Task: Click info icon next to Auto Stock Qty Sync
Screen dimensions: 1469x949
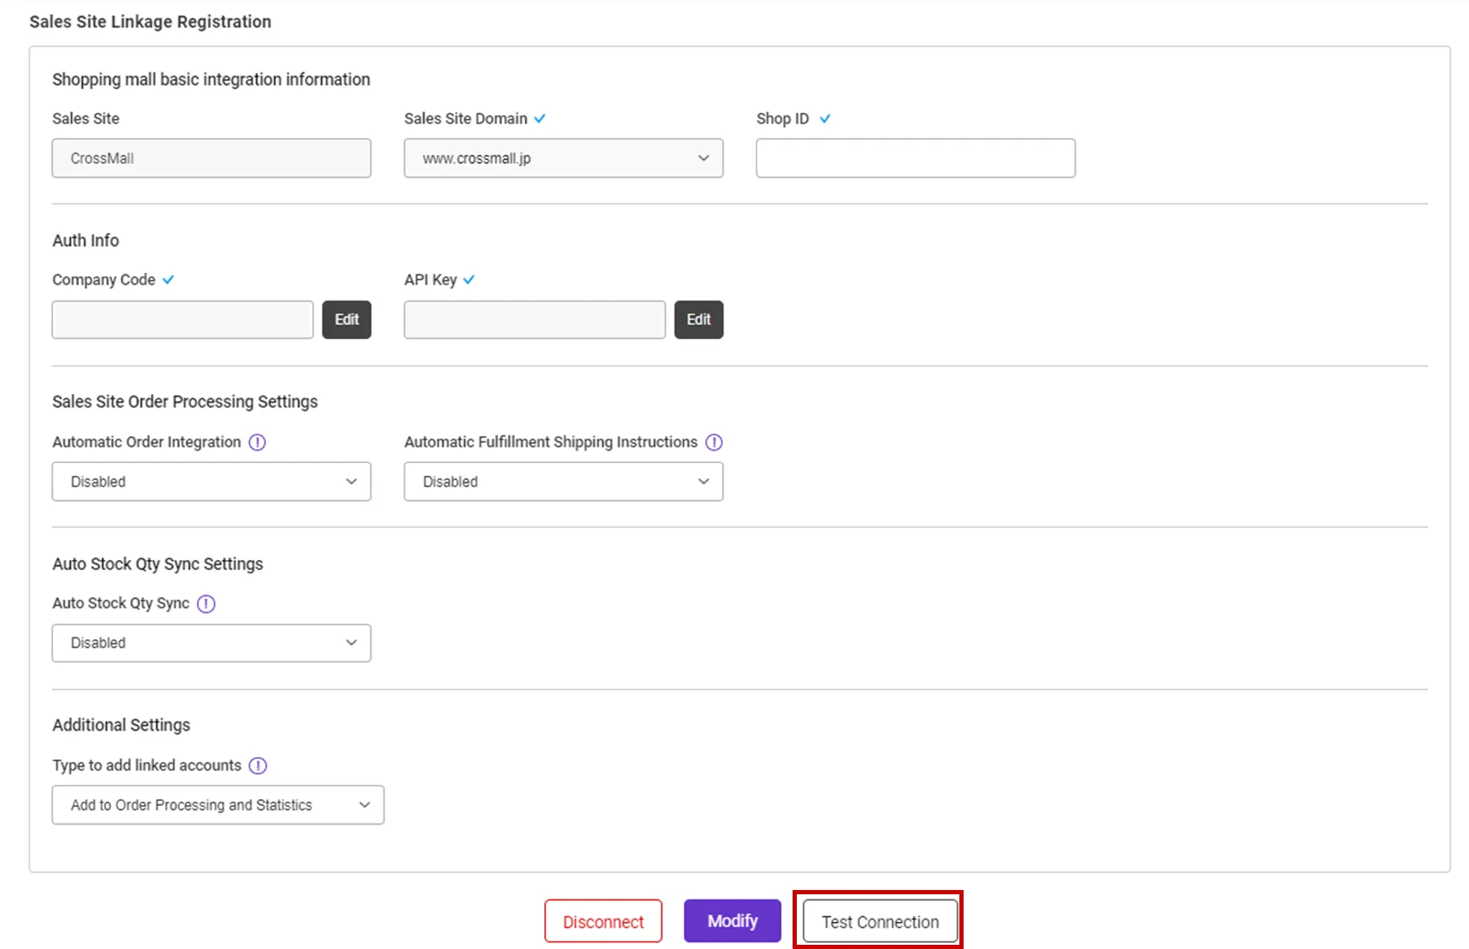Action: click(206, 604)
